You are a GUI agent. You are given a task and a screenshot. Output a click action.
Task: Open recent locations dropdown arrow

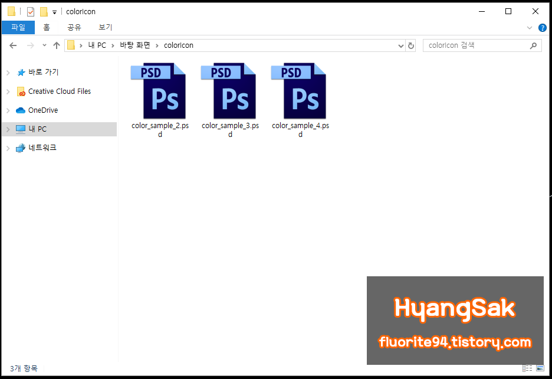tap(44, 45)
